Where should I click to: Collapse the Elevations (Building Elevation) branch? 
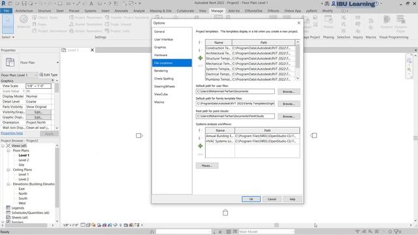(x=8, y=184)
